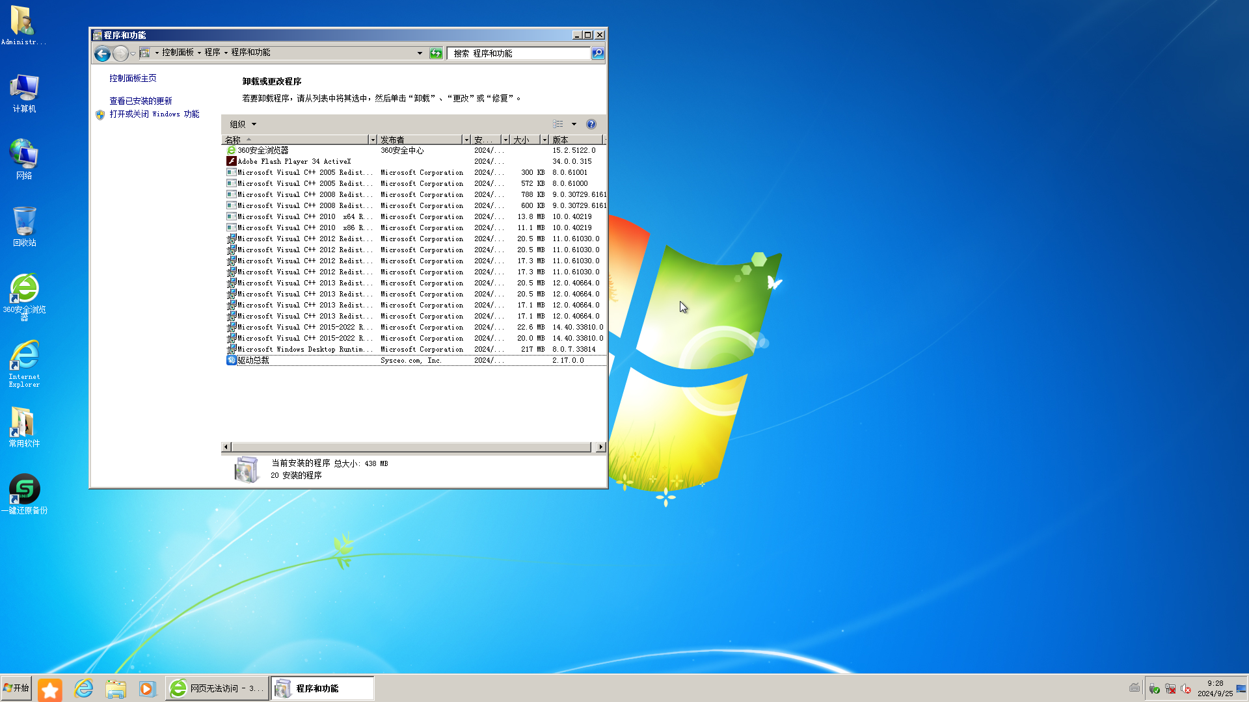1249x702 pixels.
Task: Click the Back navigation arrow
Action: click(x=102, y=53)
